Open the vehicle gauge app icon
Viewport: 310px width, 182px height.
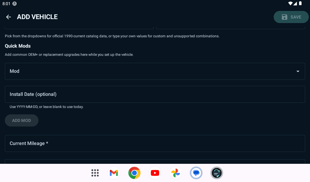tap(216, 173)
